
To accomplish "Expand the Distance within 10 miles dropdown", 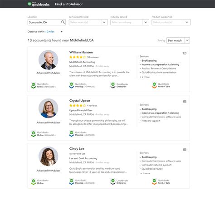I will [62, 32].
